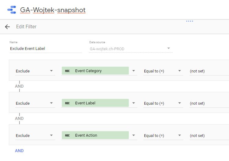Click the ABC icon on Event Category
This screenshot has height=161, width=229.
coord(67,71)
